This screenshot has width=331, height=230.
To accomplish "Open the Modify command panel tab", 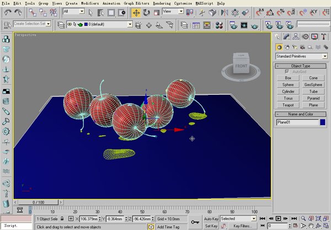I will pyautogui.click(x=287, y=36).
